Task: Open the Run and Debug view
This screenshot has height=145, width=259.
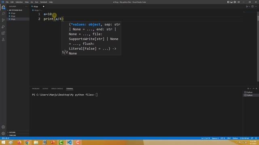Action: pyautogui.click(x=3, y=27)
